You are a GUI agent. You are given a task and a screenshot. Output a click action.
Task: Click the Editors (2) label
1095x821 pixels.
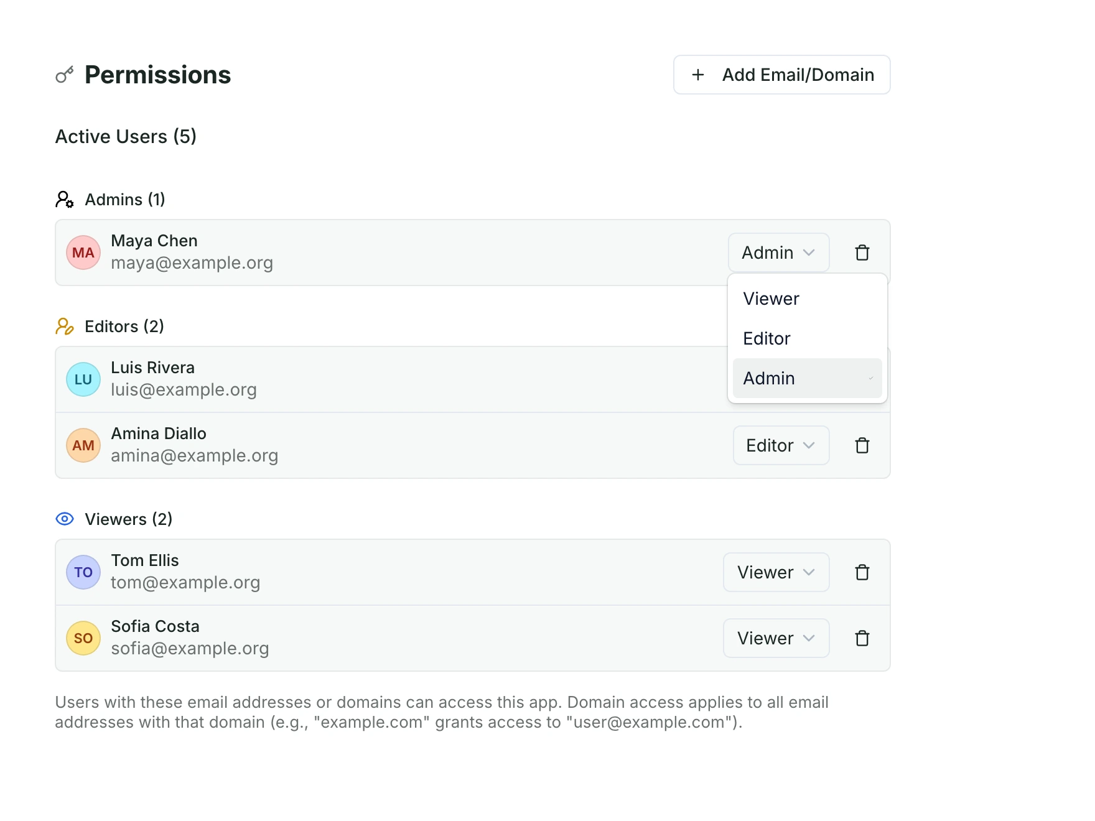click(x=124, y=327)
